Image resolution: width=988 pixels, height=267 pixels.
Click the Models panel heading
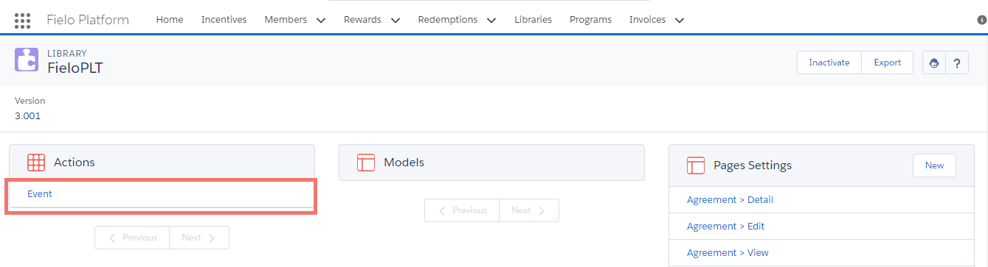click(404, 163)
